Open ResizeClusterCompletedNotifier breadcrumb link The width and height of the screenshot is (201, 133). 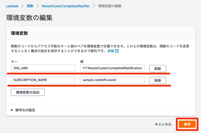click(66, 6)
